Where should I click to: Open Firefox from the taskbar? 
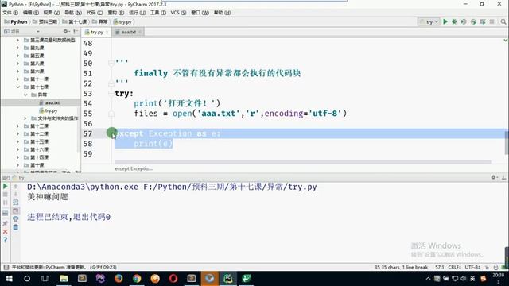pos(119,279)
